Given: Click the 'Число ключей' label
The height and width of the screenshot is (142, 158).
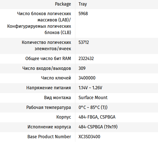Looking at the screenshot, I should tap(56, 78).
